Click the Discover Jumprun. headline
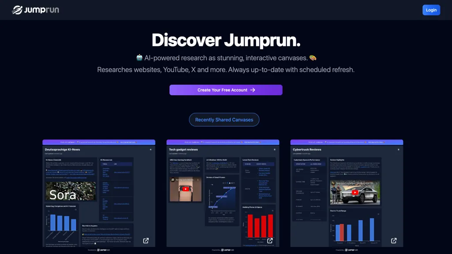 point(226,40)
